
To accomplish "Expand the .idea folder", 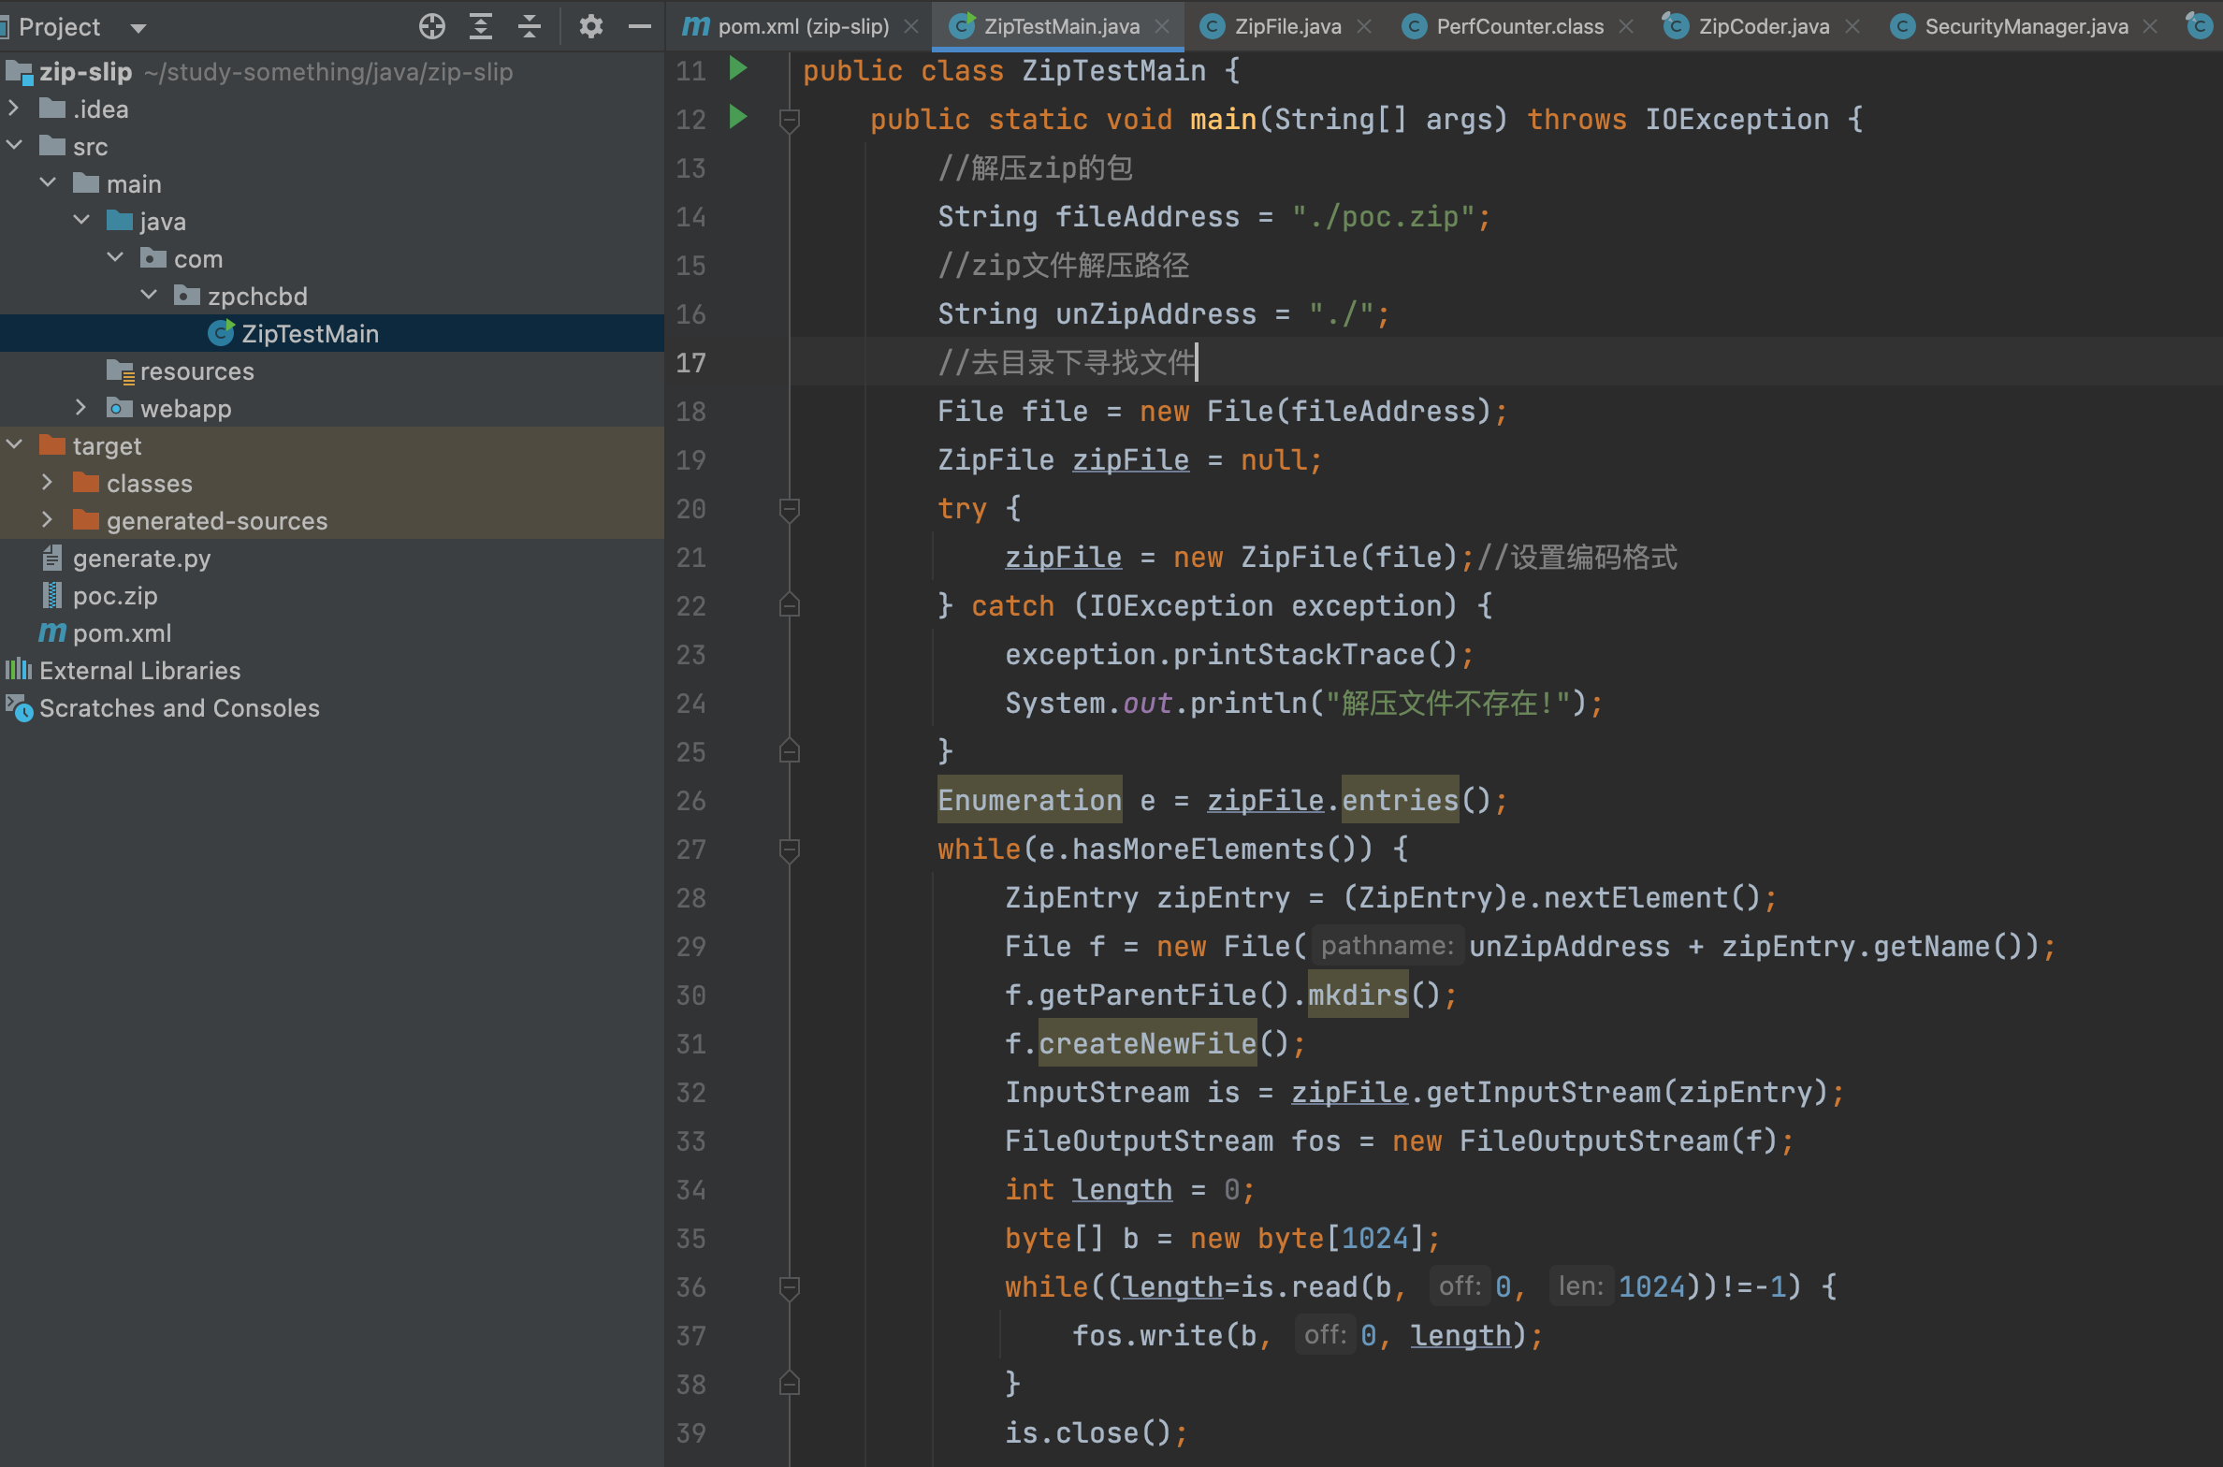I will 14,109.
